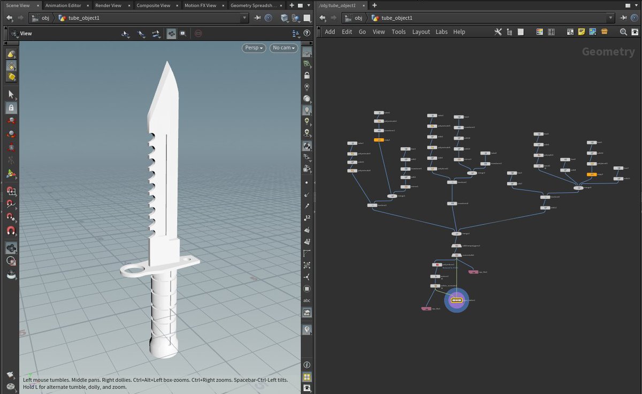
Task: Click the orange box icon in network toolbar
Action: tap(605, 32)
